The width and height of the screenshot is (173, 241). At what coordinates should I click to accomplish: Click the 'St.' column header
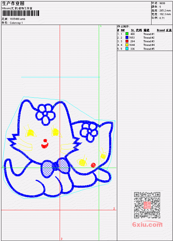click(133, 30)
